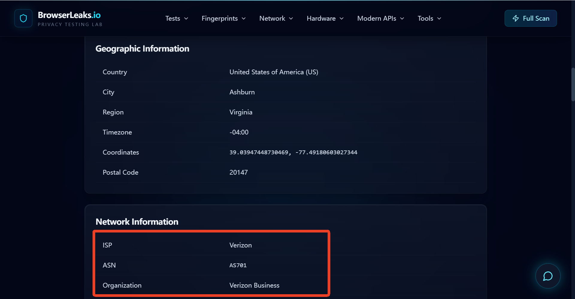Click the City row label
The width and height of the screenshot is (575, 299).
point(108,92)
